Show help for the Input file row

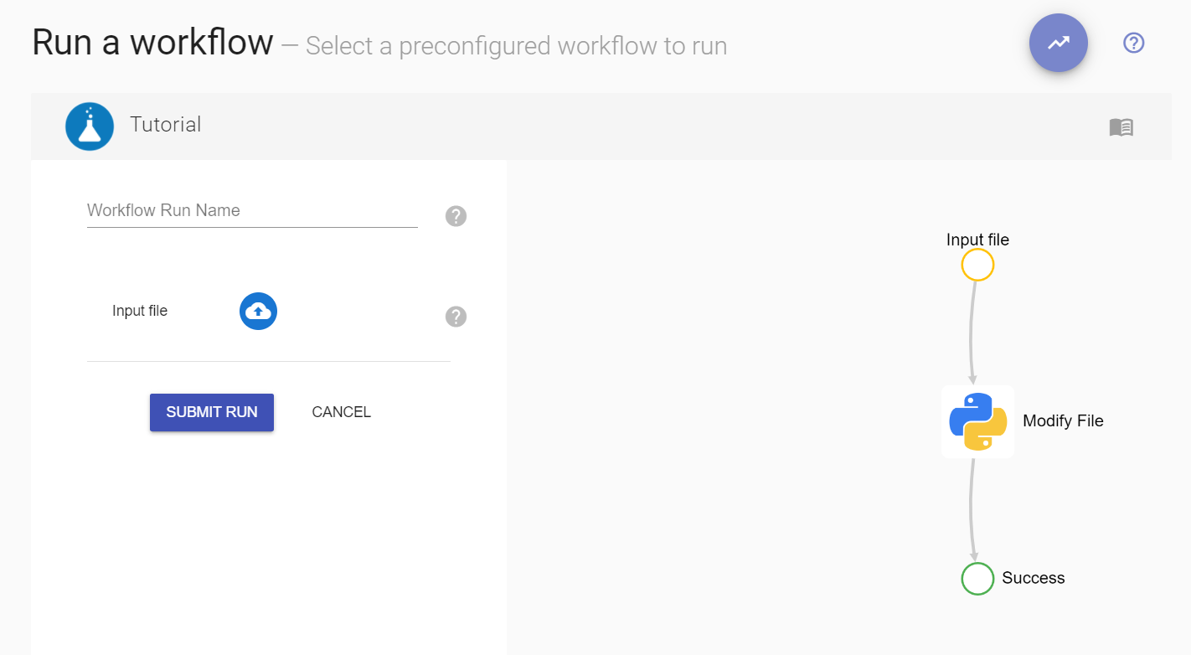(456, 317)
